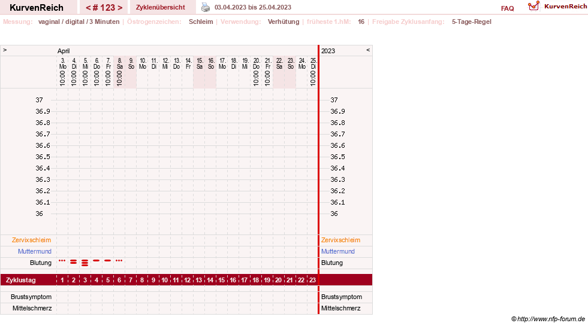Click the right-side Brustsymptom label
The height and width of the screenshot is (326, 588).
tap(342, 297)
